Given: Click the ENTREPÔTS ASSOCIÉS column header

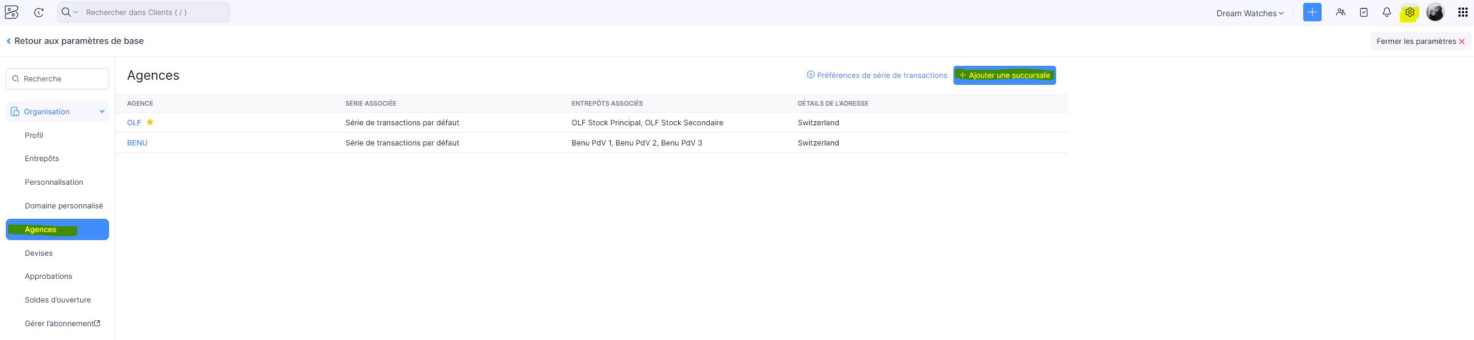Looking at the screenshot, I should pyautogui.click(x=607, y=103).
